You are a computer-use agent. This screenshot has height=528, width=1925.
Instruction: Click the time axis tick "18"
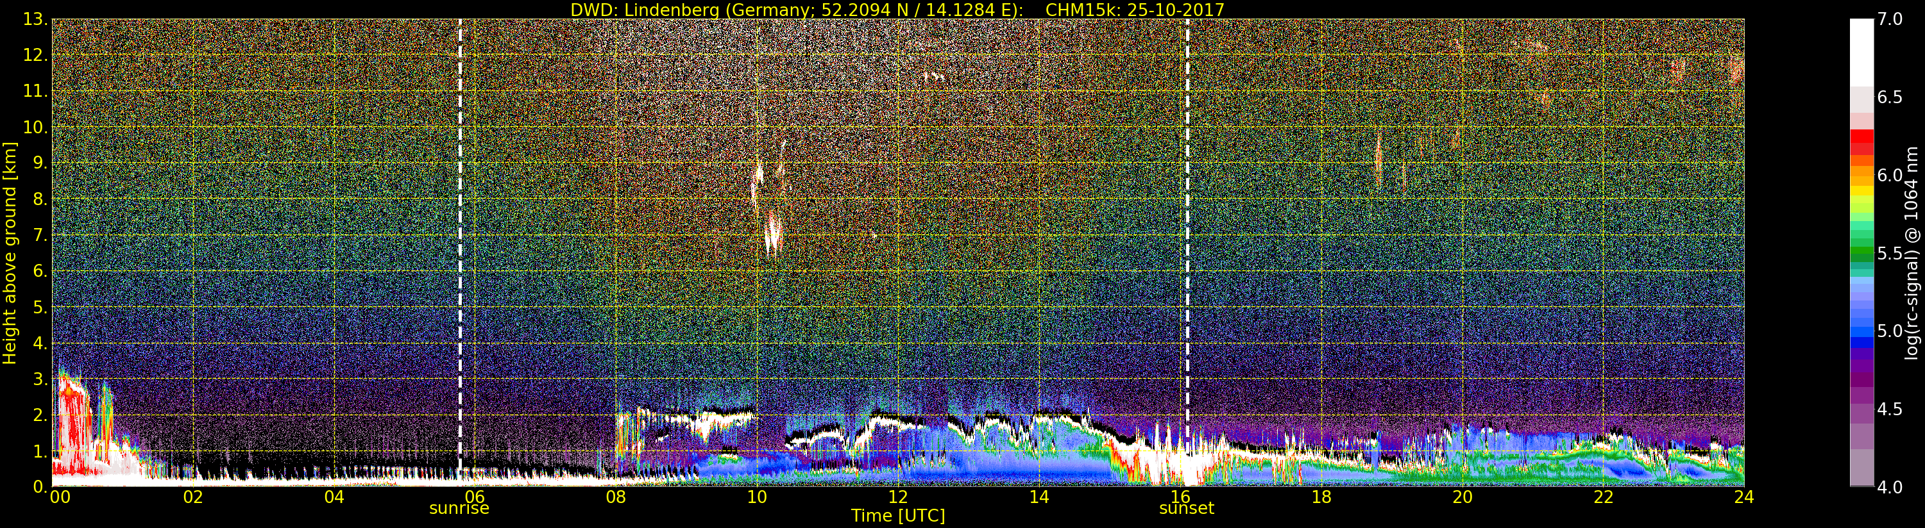click(x=1321, y=497)
